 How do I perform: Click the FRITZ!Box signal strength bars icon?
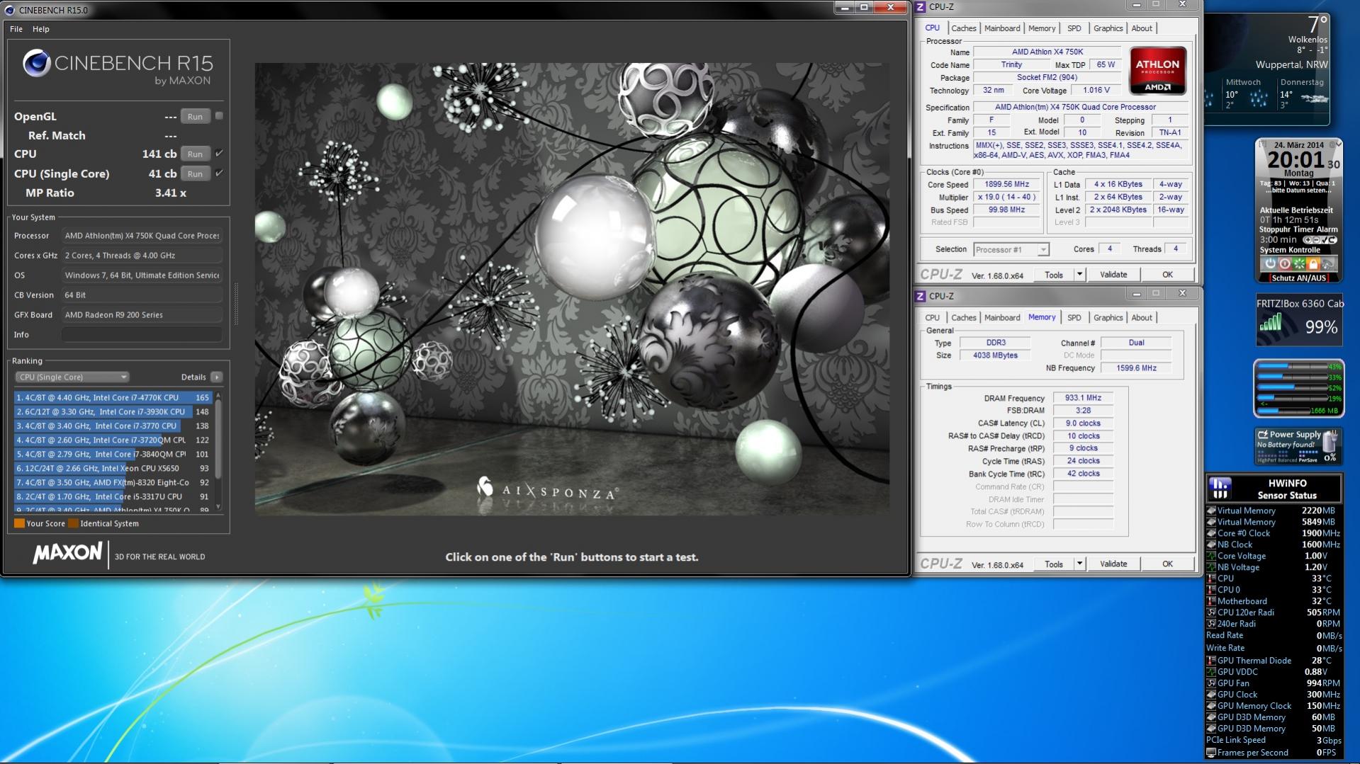click(x=1270, y=324)
